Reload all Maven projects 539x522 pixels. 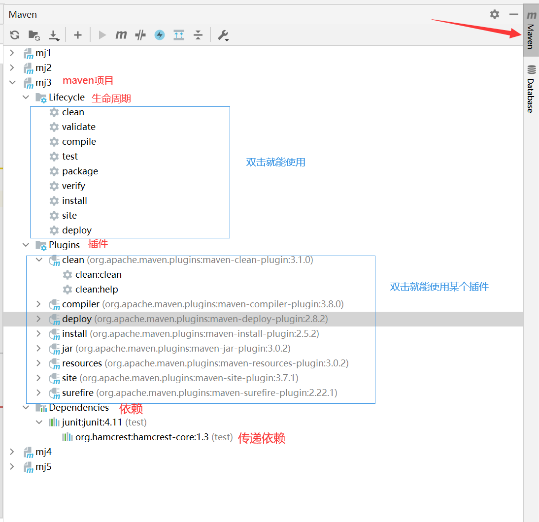[x=15, y=34]
